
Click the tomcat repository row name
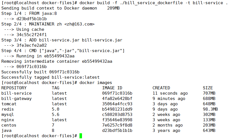pyautogui.click(x=9, y=104)
